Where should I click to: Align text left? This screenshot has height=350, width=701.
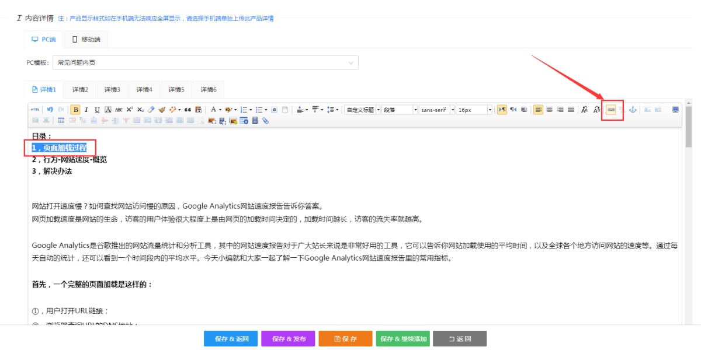tap(539, 110)
